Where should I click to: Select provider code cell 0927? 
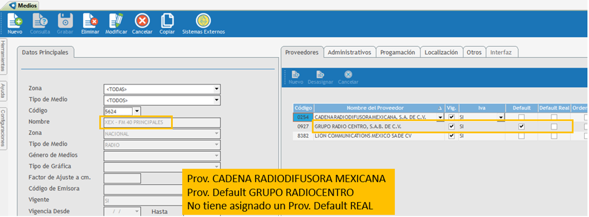coord(303,126)
